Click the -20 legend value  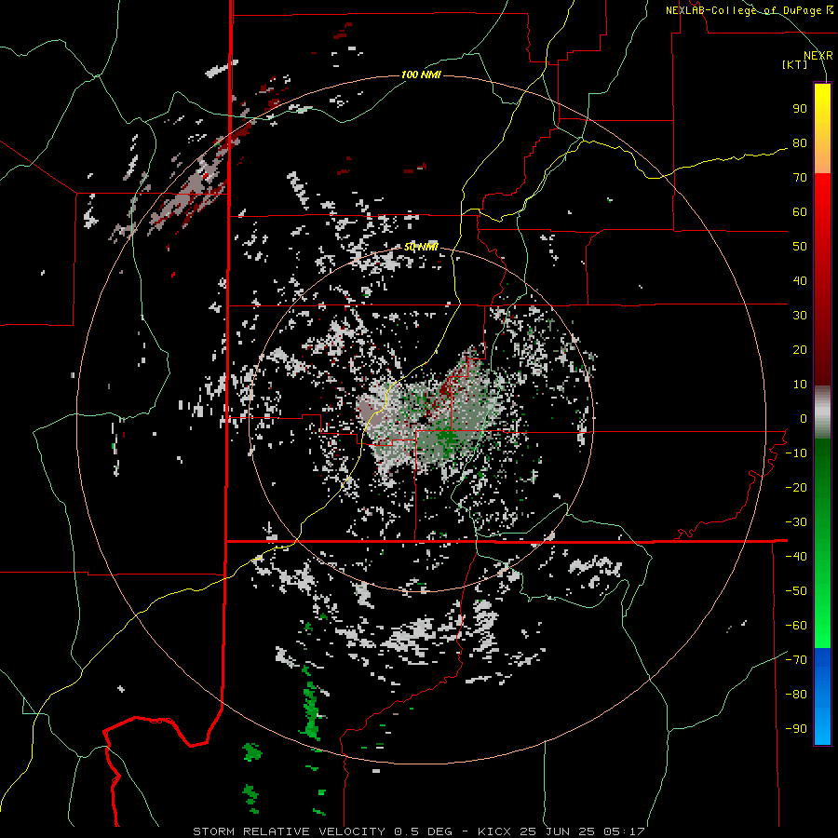796,488
